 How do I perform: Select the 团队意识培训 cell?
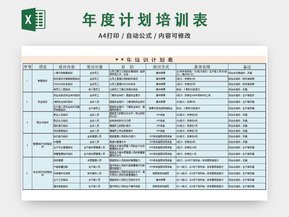coord(67,126)
